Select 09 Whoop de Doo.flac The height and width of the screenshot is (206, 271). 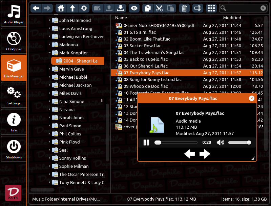pos(187,86)
